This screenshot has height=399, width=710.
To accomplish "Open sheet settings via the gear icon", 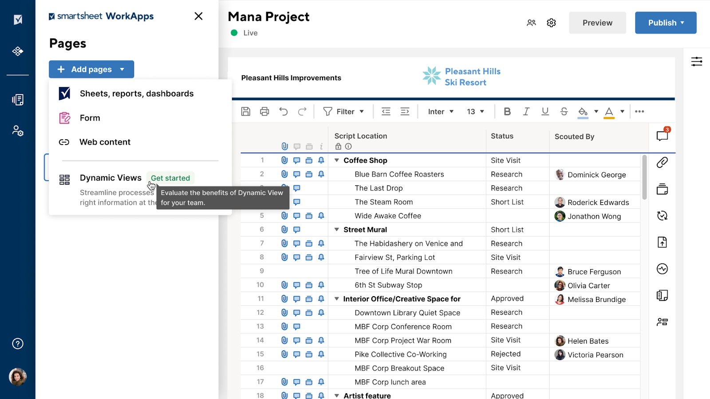I will pos(551,23).
